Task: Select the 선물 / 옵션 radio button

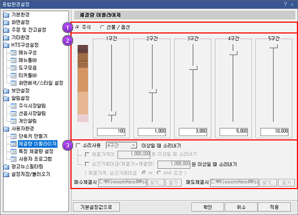Action: (x=102, y=27)
